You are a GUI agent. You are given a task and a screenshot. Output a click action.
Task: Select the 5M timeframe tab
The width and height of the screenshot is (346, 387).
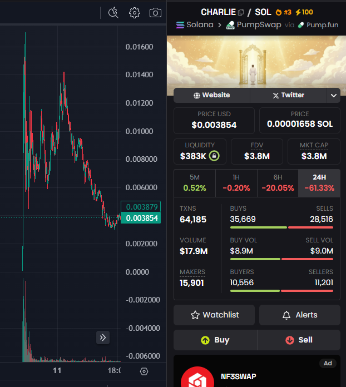[195, 183]
